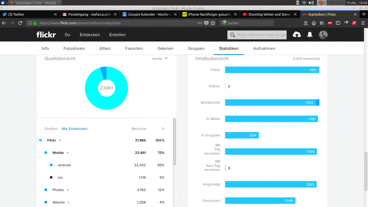Viewport: 368px width, 207px height.
Task: Open the notifications bell icon
Action: (310, 35)
